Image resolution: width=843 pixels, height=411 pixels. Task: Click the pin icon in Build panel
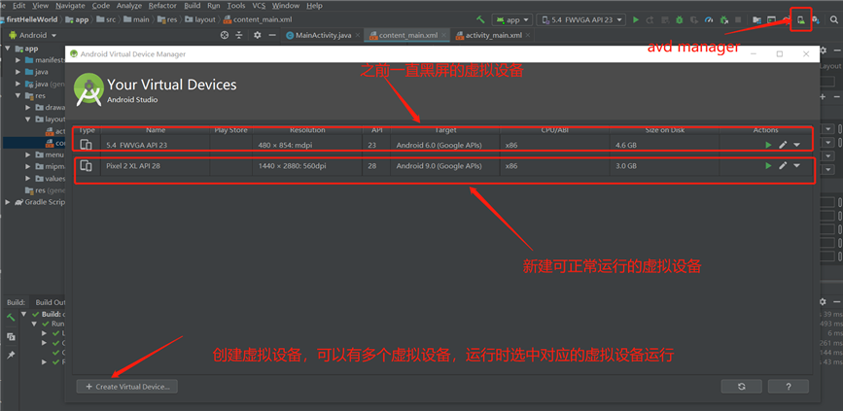coord(11,355)
